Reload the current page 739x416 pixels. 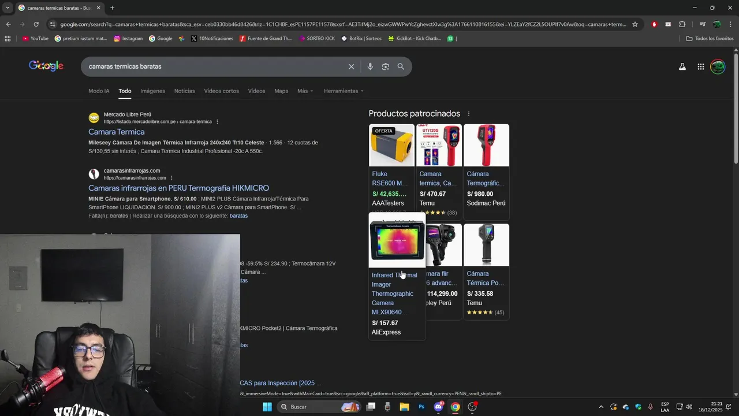coord(36,24)
